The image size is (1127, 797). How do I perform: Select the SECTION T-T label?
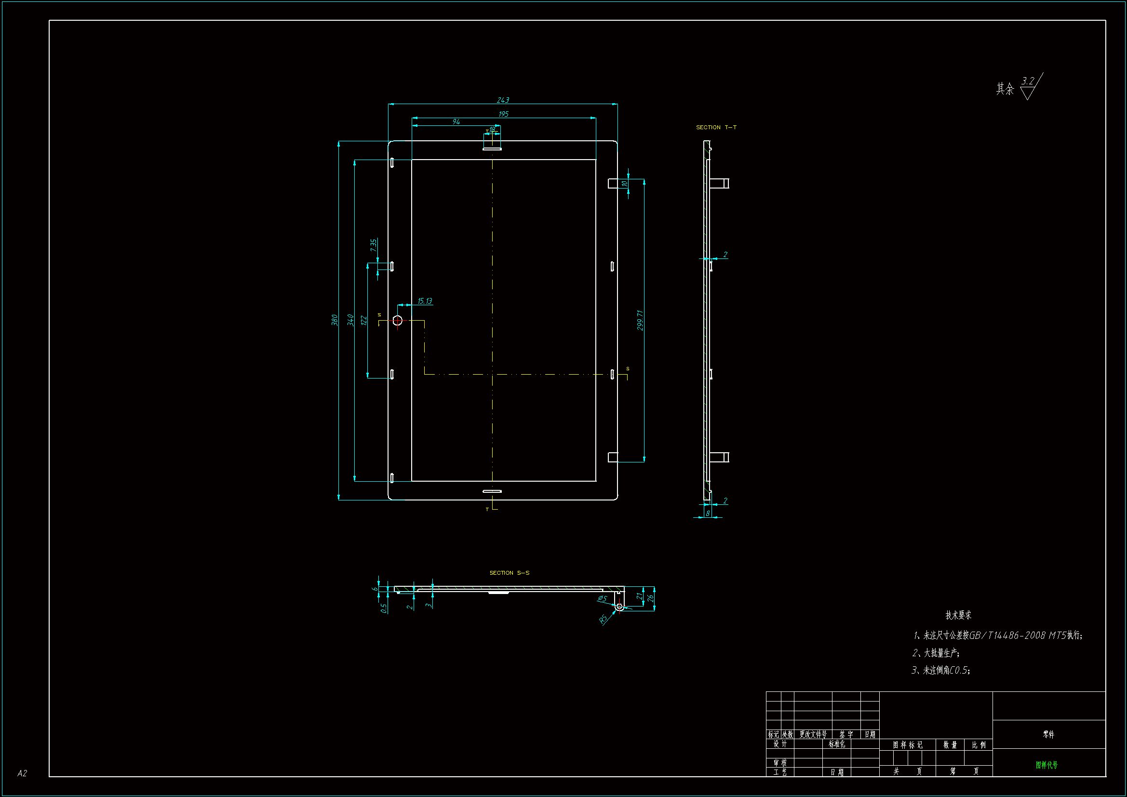click(x=716, y=127)
